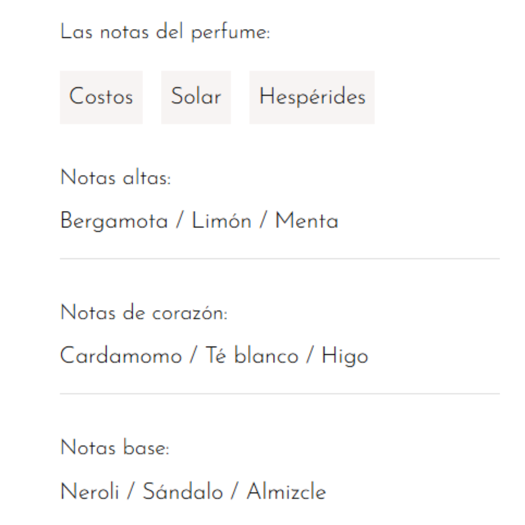
Task: Select the Solar tag
Action: pos(196,97)
